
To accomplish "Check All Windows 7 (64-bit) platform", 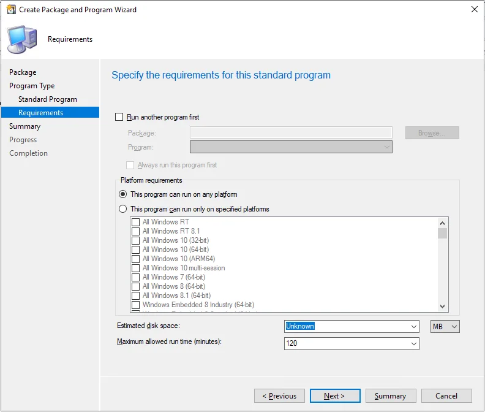I will coord(135,277).
